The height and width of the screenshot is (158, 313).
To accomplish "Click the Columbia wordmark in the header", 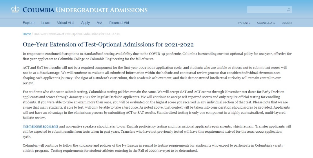I will pos(38,10).
